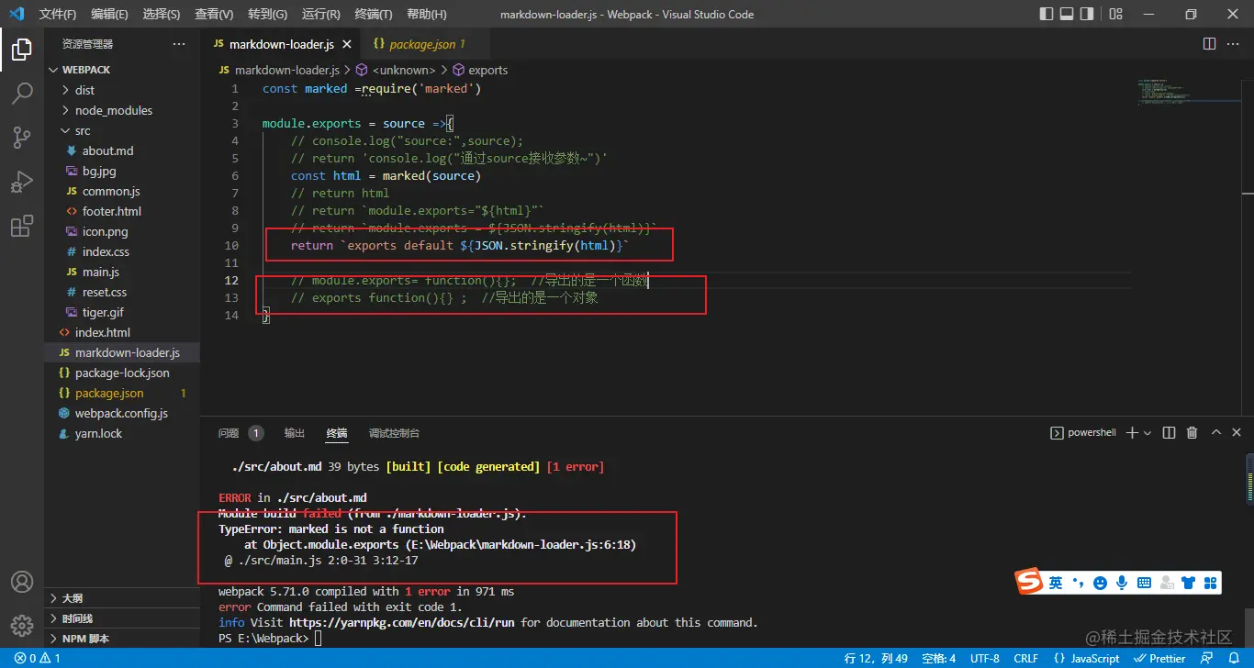Open the 编辑(E) menu
Screen dimensions: 1254x668
[110, 14]
